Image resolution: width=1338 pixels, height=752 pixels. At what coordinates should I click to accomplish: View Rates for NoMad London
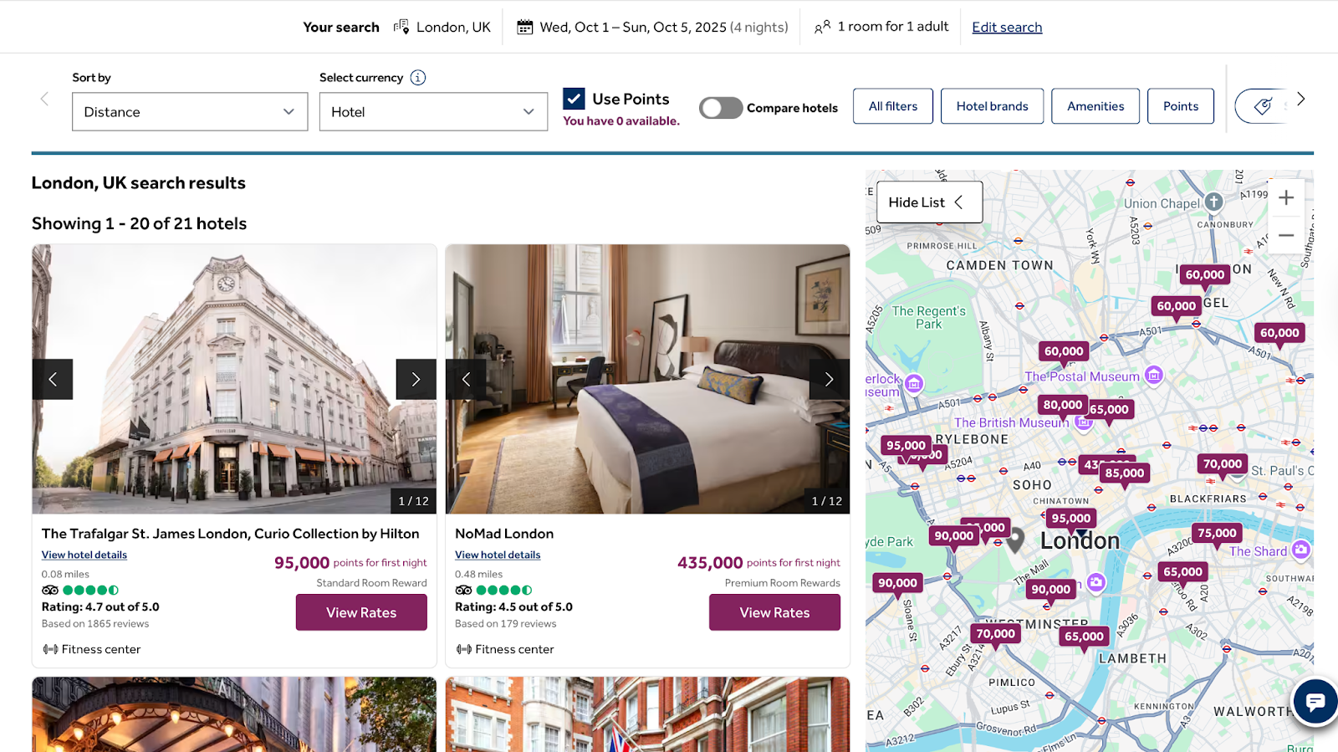[x=774, y=612]
